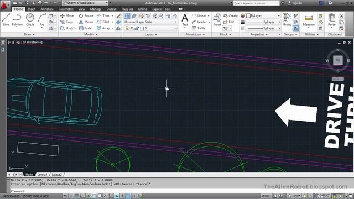Activate the Arc tool

point(42,20)
